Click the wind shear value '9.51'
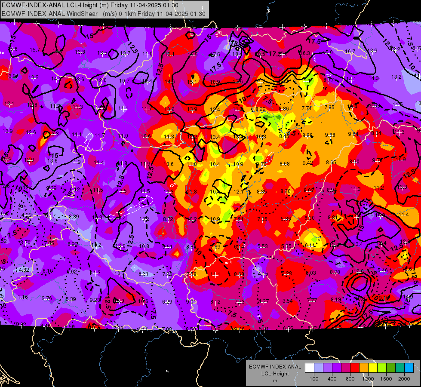421x387 pixels. [167, 246]
